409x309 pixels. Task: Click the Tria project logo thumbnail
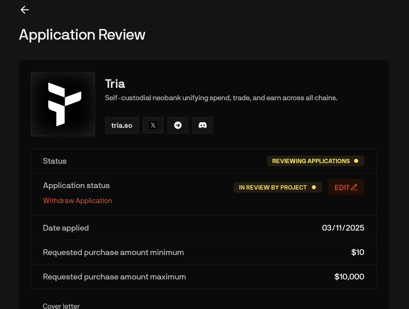tap(63, 104)
